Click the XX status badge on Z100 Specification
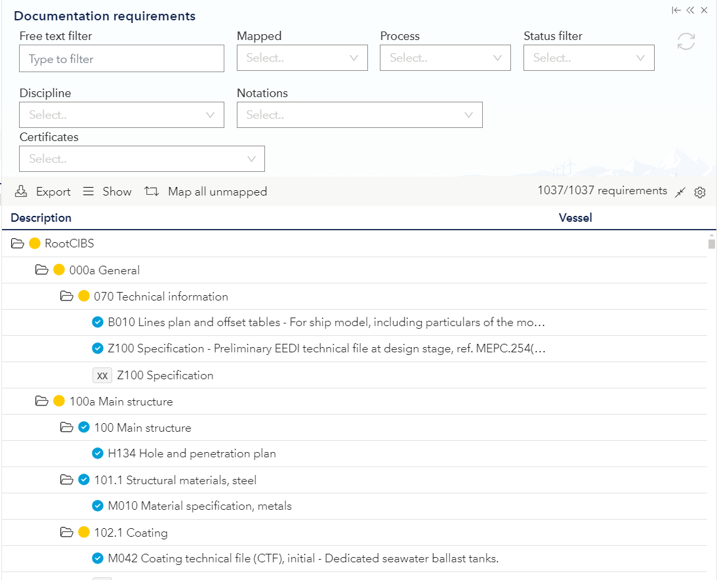 point(102,375)
